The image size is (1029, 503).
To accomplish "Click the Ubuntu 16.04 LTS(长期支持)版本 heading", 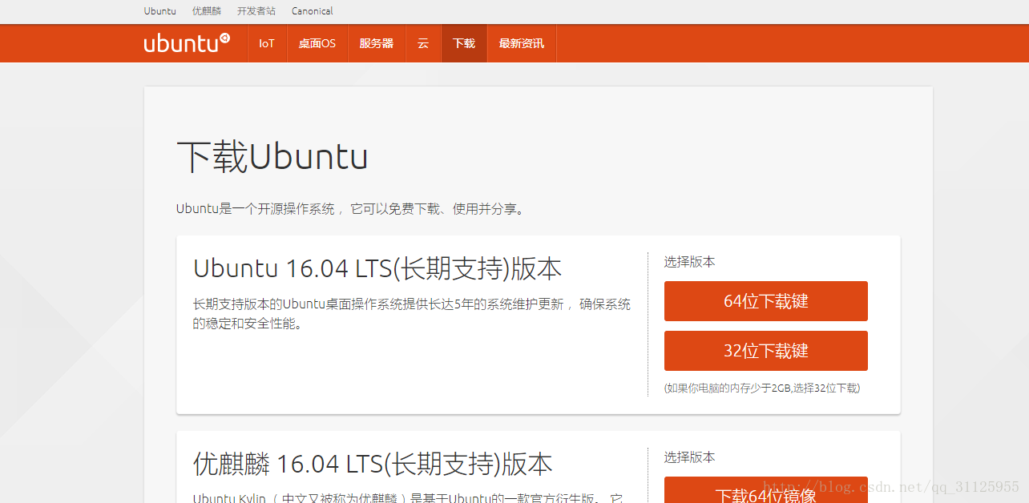I will 377,269.
